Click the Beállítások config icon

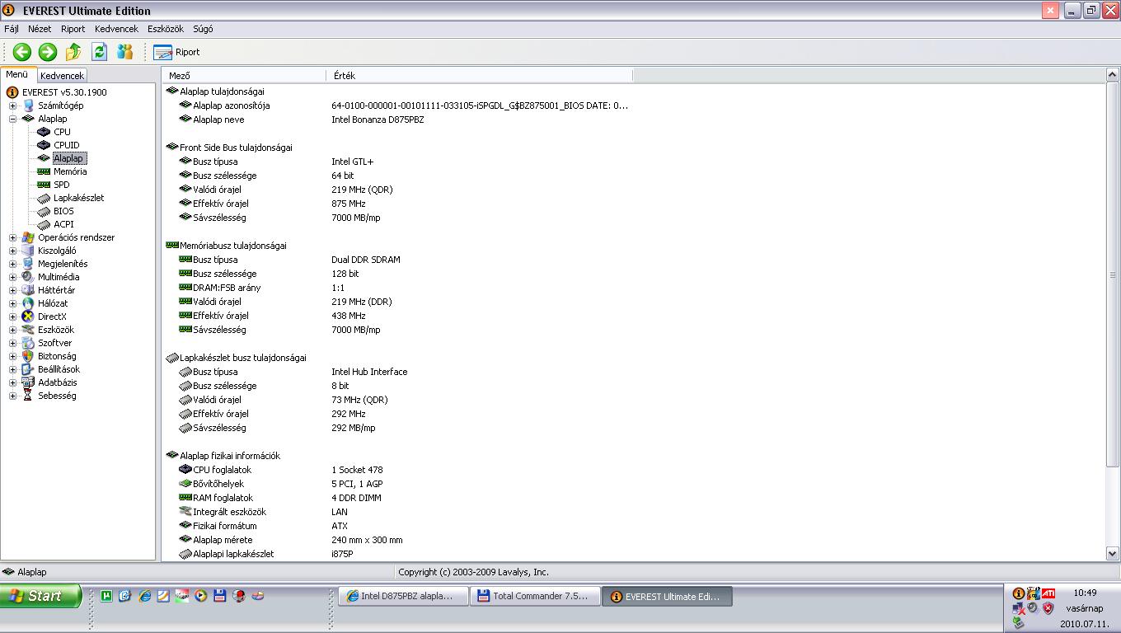coord(28,369)
